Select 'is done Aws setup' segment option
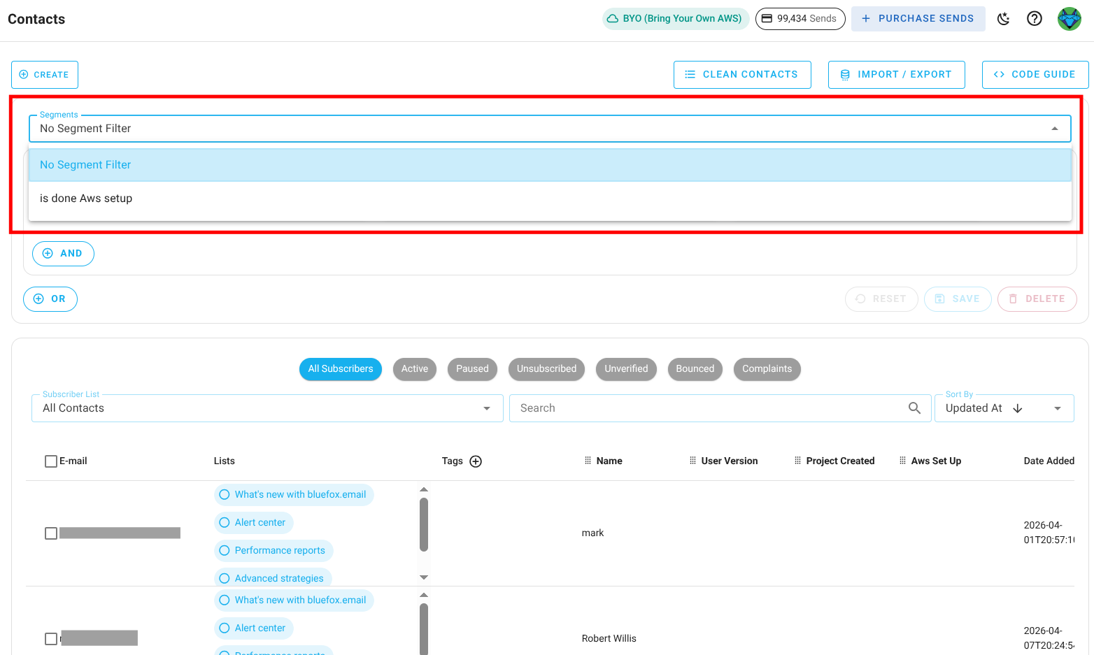Image resolution: width=1094 pixels, height=655 pixels. (86, 198)
